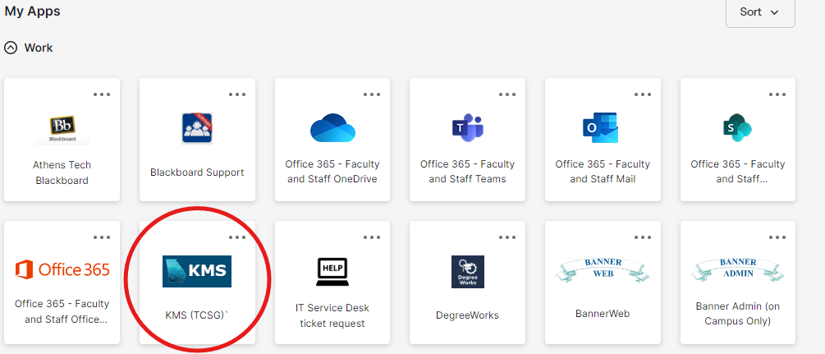Open options menu for Athens Tech Blackboard

point(102,94)
